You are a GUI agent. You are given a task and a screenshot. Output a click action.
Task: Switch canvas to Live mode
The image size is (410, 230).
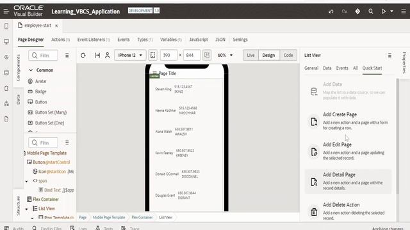[250, 56]
